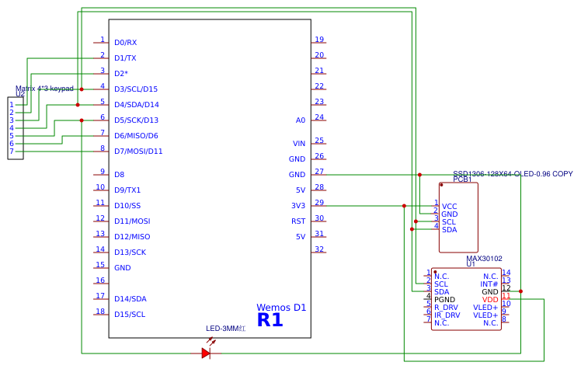Screen dimensions: 581x369
Task: Select pin label D10/SS
Action: 127,206
